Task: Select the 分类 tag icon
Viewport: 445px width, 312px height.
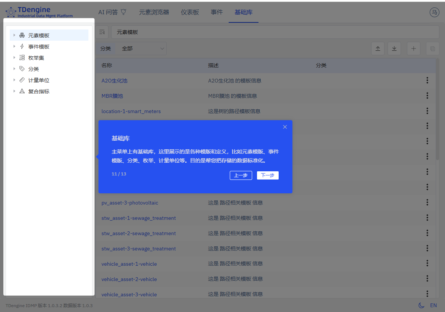Action: point(22,69)
